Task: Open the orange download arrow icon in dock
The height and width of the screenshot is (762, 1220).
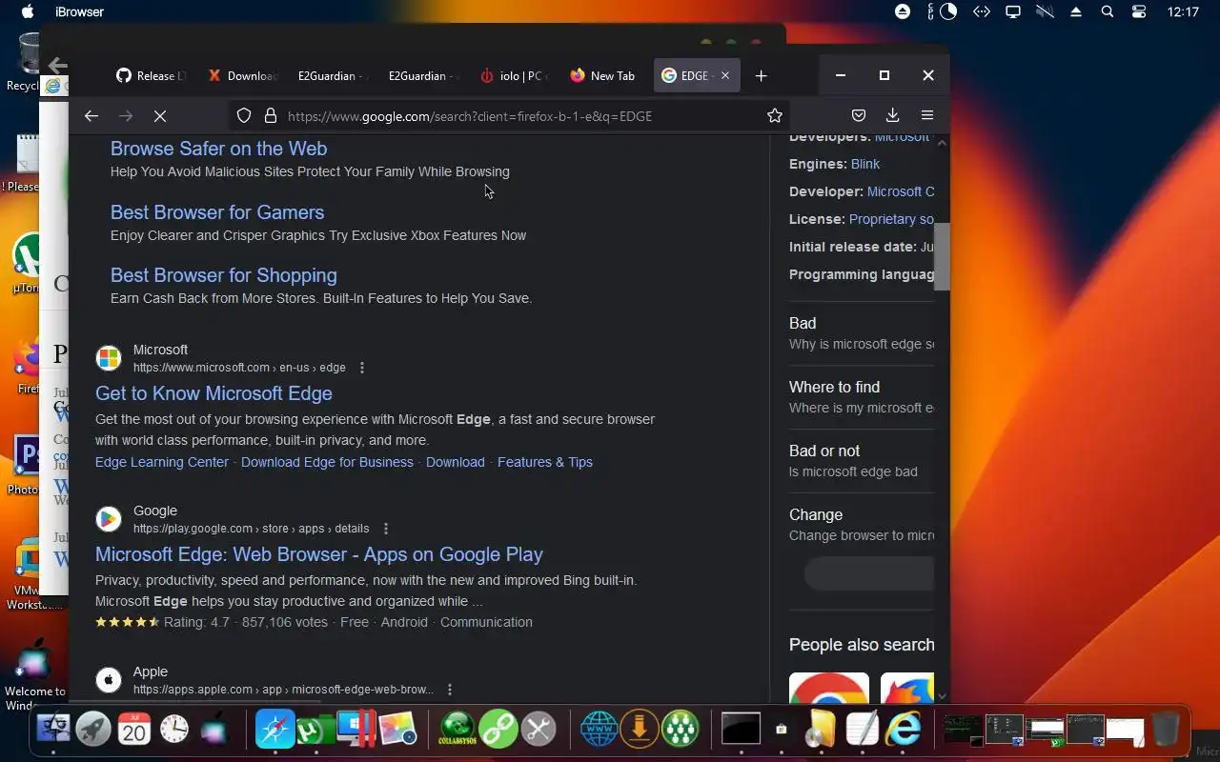Action: coord(640,730)
